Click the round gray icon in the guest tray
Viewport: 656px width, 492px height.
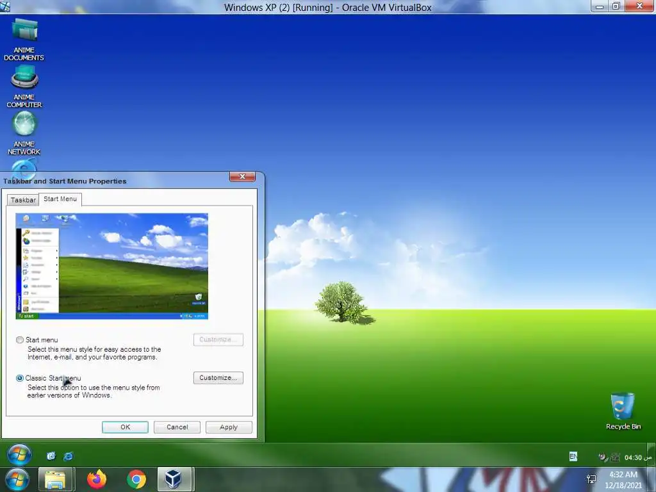(603, 457)
